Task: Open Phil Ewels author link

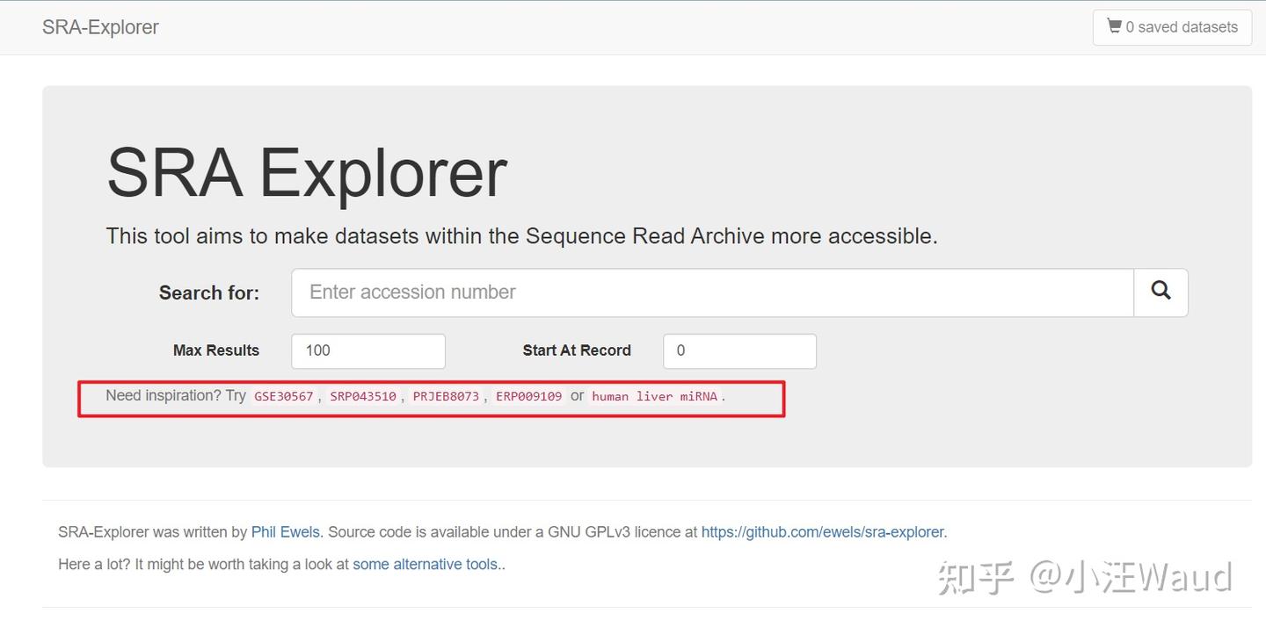Action: click(286, 531)
